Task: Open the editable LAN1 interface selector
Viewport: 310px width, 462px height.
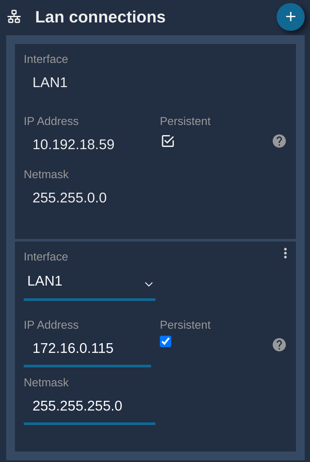Action: 90,281
